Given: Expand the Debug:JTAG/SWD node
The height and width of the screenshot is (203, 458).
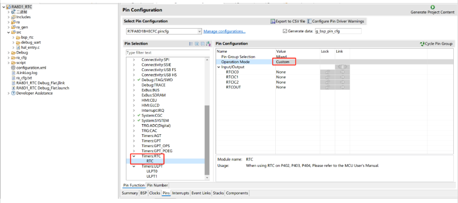Looking at the screenshot, I should pos(134,80).
